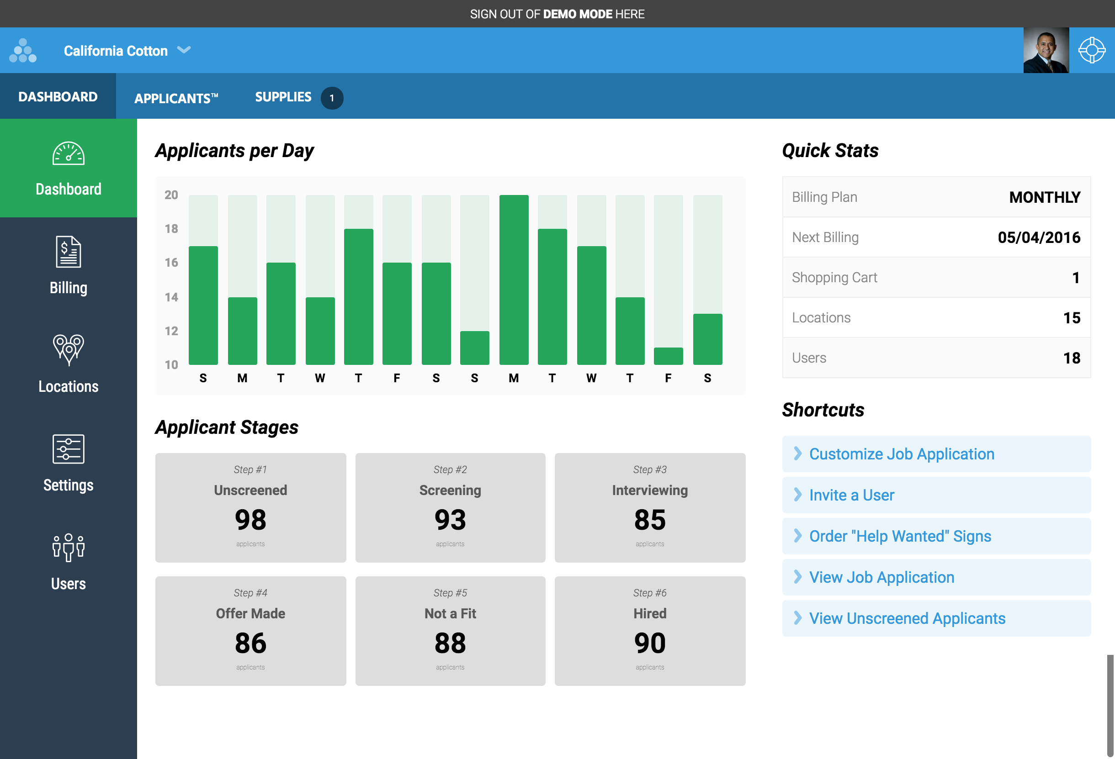Select the Invite a User shortcut
Screen dimensions: 1115x759
click(852, 495)
